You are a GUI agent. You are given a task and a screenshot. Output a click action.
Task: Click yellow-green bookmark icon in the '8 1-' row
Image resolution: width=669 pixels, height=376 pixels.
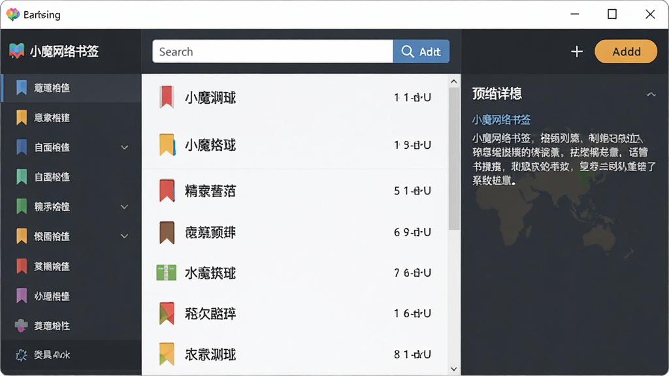click(x=167, y=354)
